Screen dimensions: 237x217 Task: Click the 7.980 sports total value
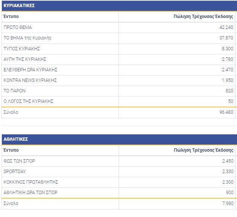[226, 203]
